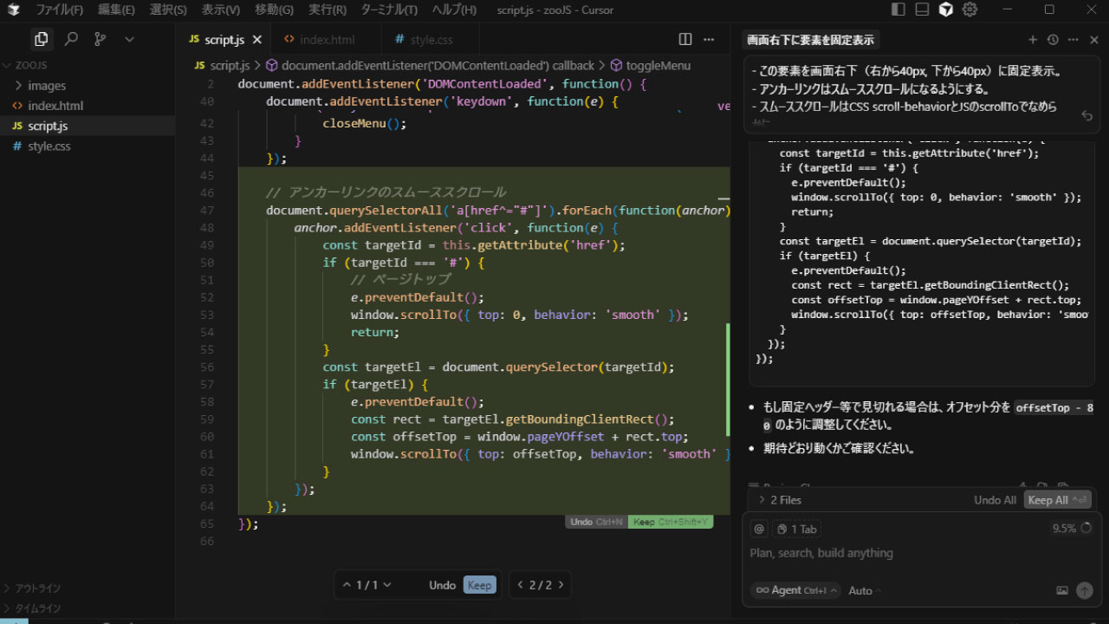
Task: Collapse the ZOOJS project folder
Action: (88, 65)
